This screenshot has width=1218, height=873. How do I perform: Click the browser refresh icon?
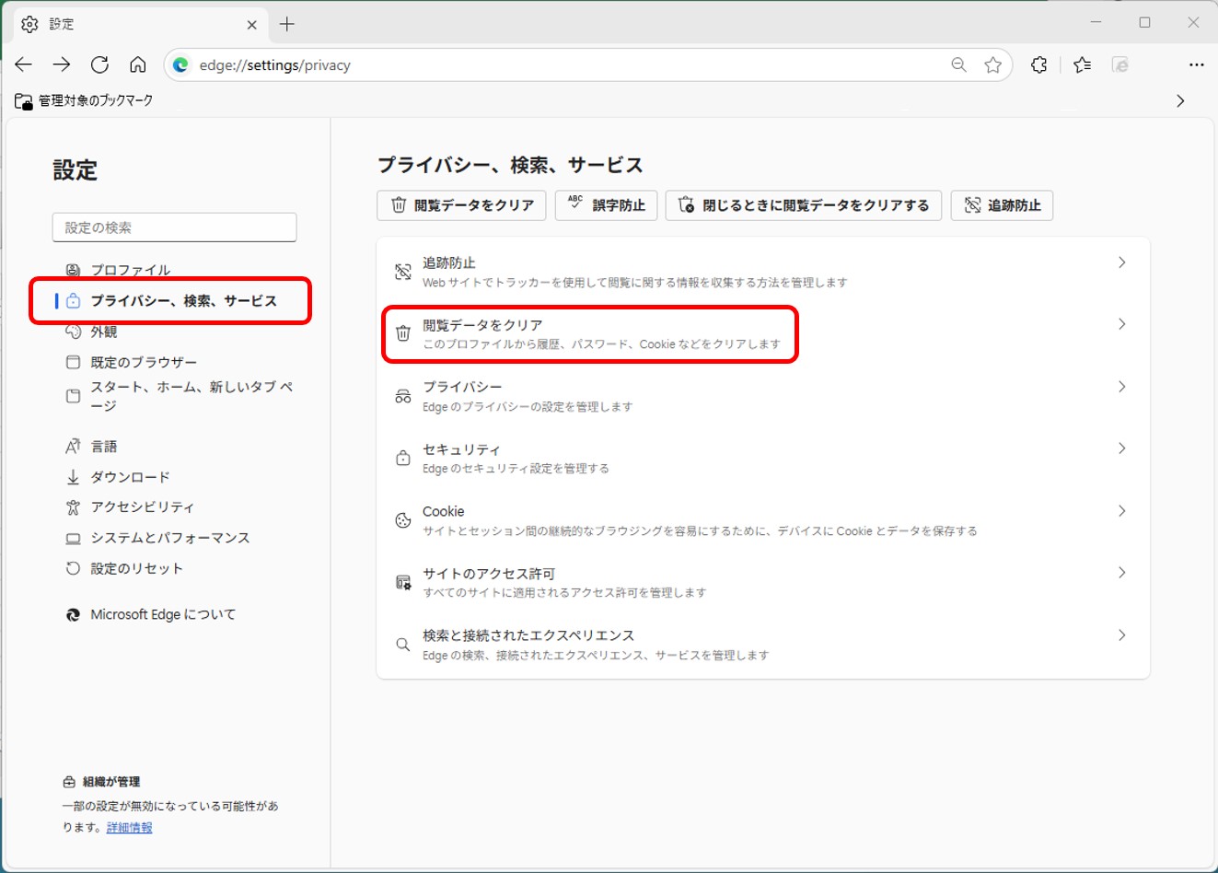(99, 64)
